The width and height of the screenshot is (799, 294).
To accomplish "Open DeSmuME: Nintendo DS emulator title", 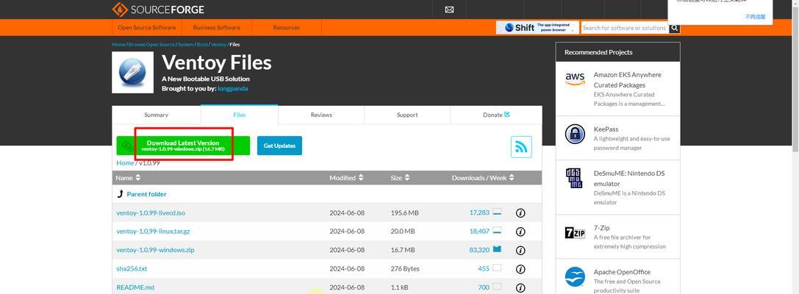I will tap(628, 179).
